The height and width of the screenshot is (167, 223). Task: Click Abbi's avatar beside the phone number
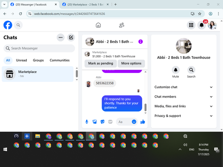pos(88,84)
